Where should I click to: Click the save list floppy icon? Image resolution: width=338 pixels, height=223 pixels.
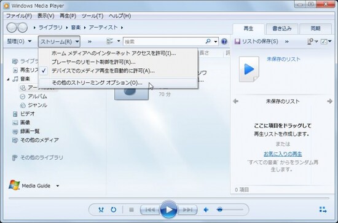237,41
